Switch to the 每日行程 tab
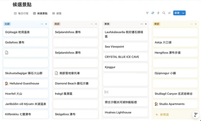 click(21, 13)
